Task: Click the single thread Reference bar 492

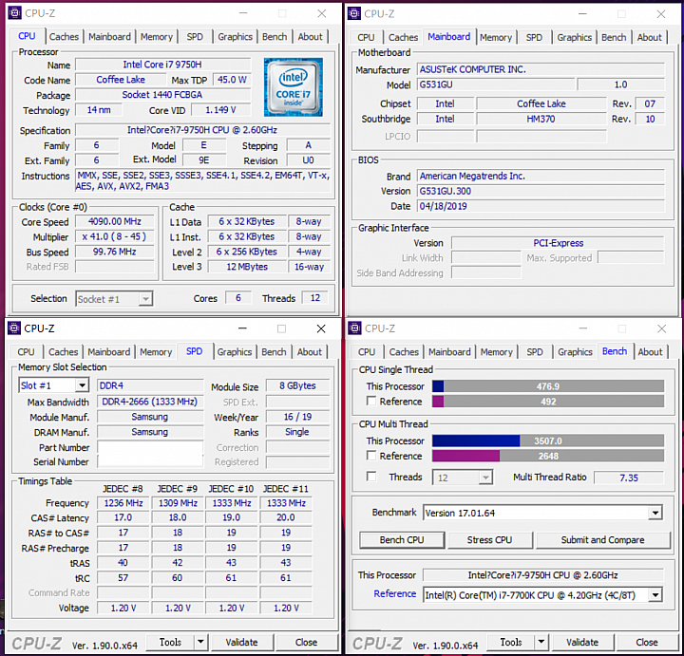Action: tap(548, 402)
